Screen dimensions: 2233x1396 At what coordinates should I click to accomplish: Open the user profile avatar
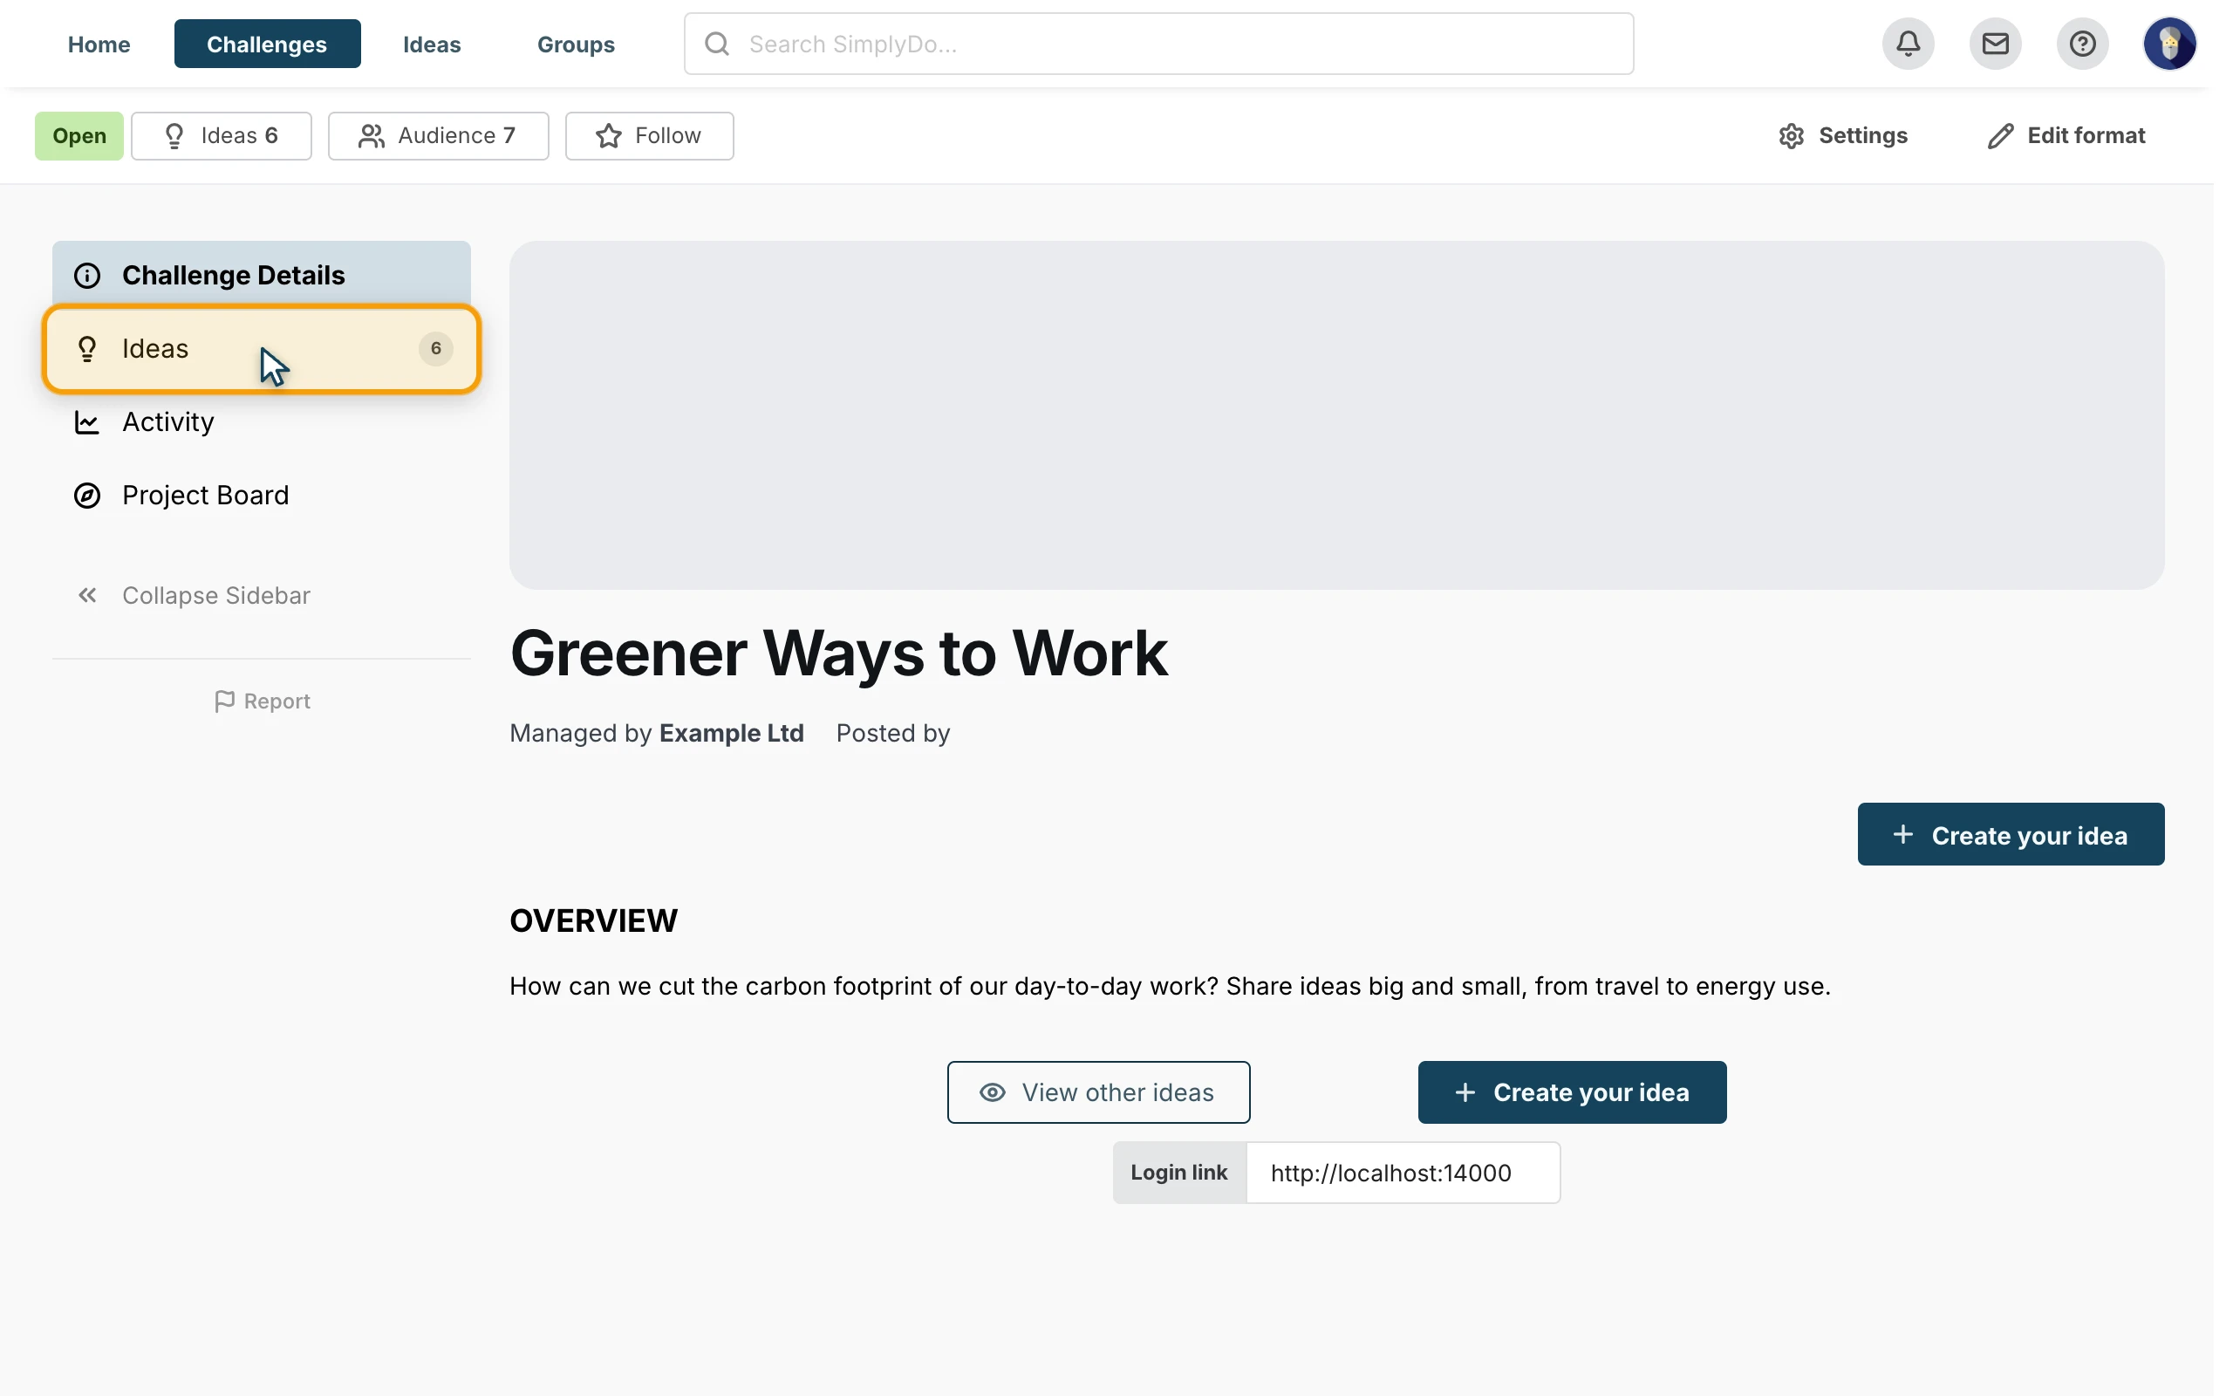[x=2168, y=44]
